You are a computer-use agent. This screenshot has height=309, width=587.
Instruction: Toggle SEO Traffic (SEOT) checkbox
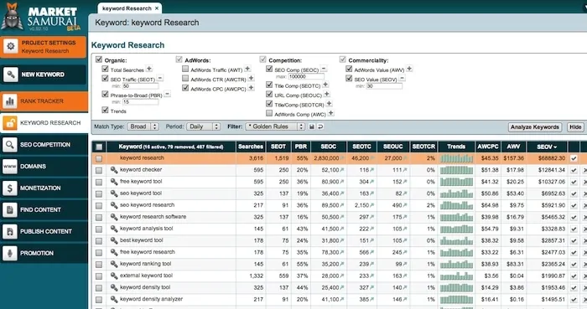[x=105, y=79]
